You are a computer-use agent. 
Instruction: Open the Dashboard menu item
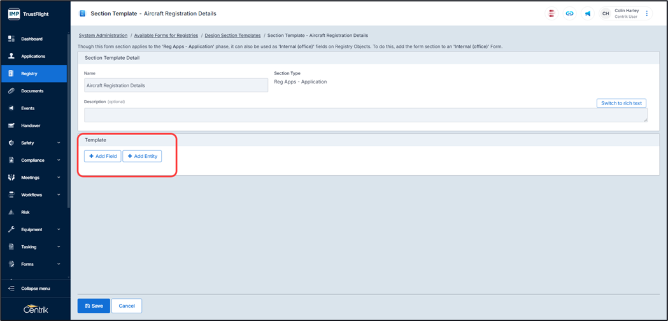pyautogui.click(x=34, y=39)
